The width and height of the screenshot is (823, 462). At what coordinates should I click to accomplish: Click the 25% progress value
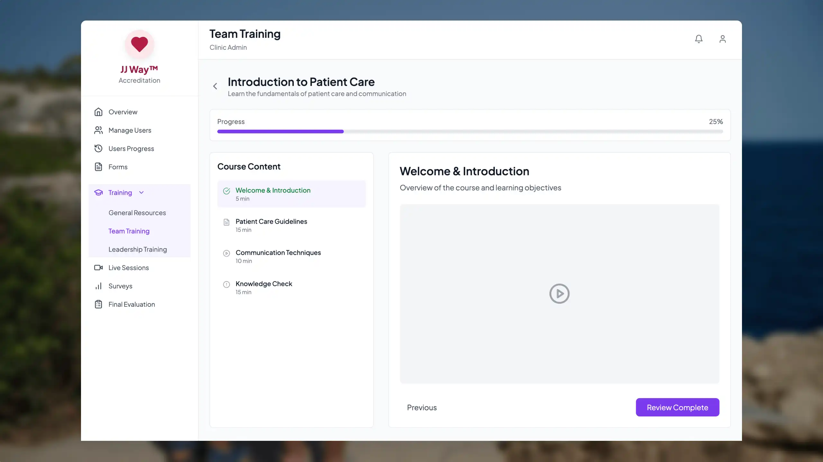tap(716, 122)
